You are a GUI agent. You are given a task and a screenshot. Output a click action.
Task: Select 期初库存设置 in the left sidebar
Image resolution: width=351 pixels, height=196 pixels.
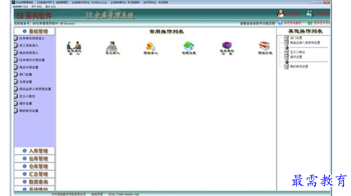click(x=29, y=111)
